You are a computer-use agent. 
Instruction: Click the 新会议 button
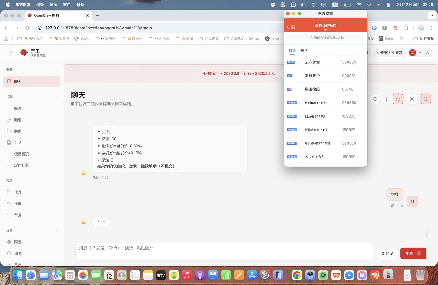click(x=387, y=253)
